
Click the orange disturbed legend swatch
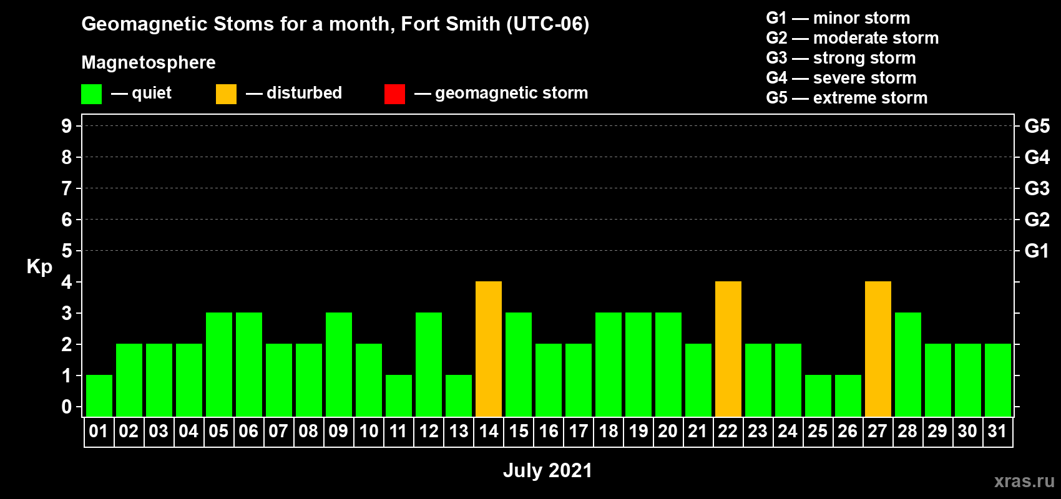(x=226, y=94)
